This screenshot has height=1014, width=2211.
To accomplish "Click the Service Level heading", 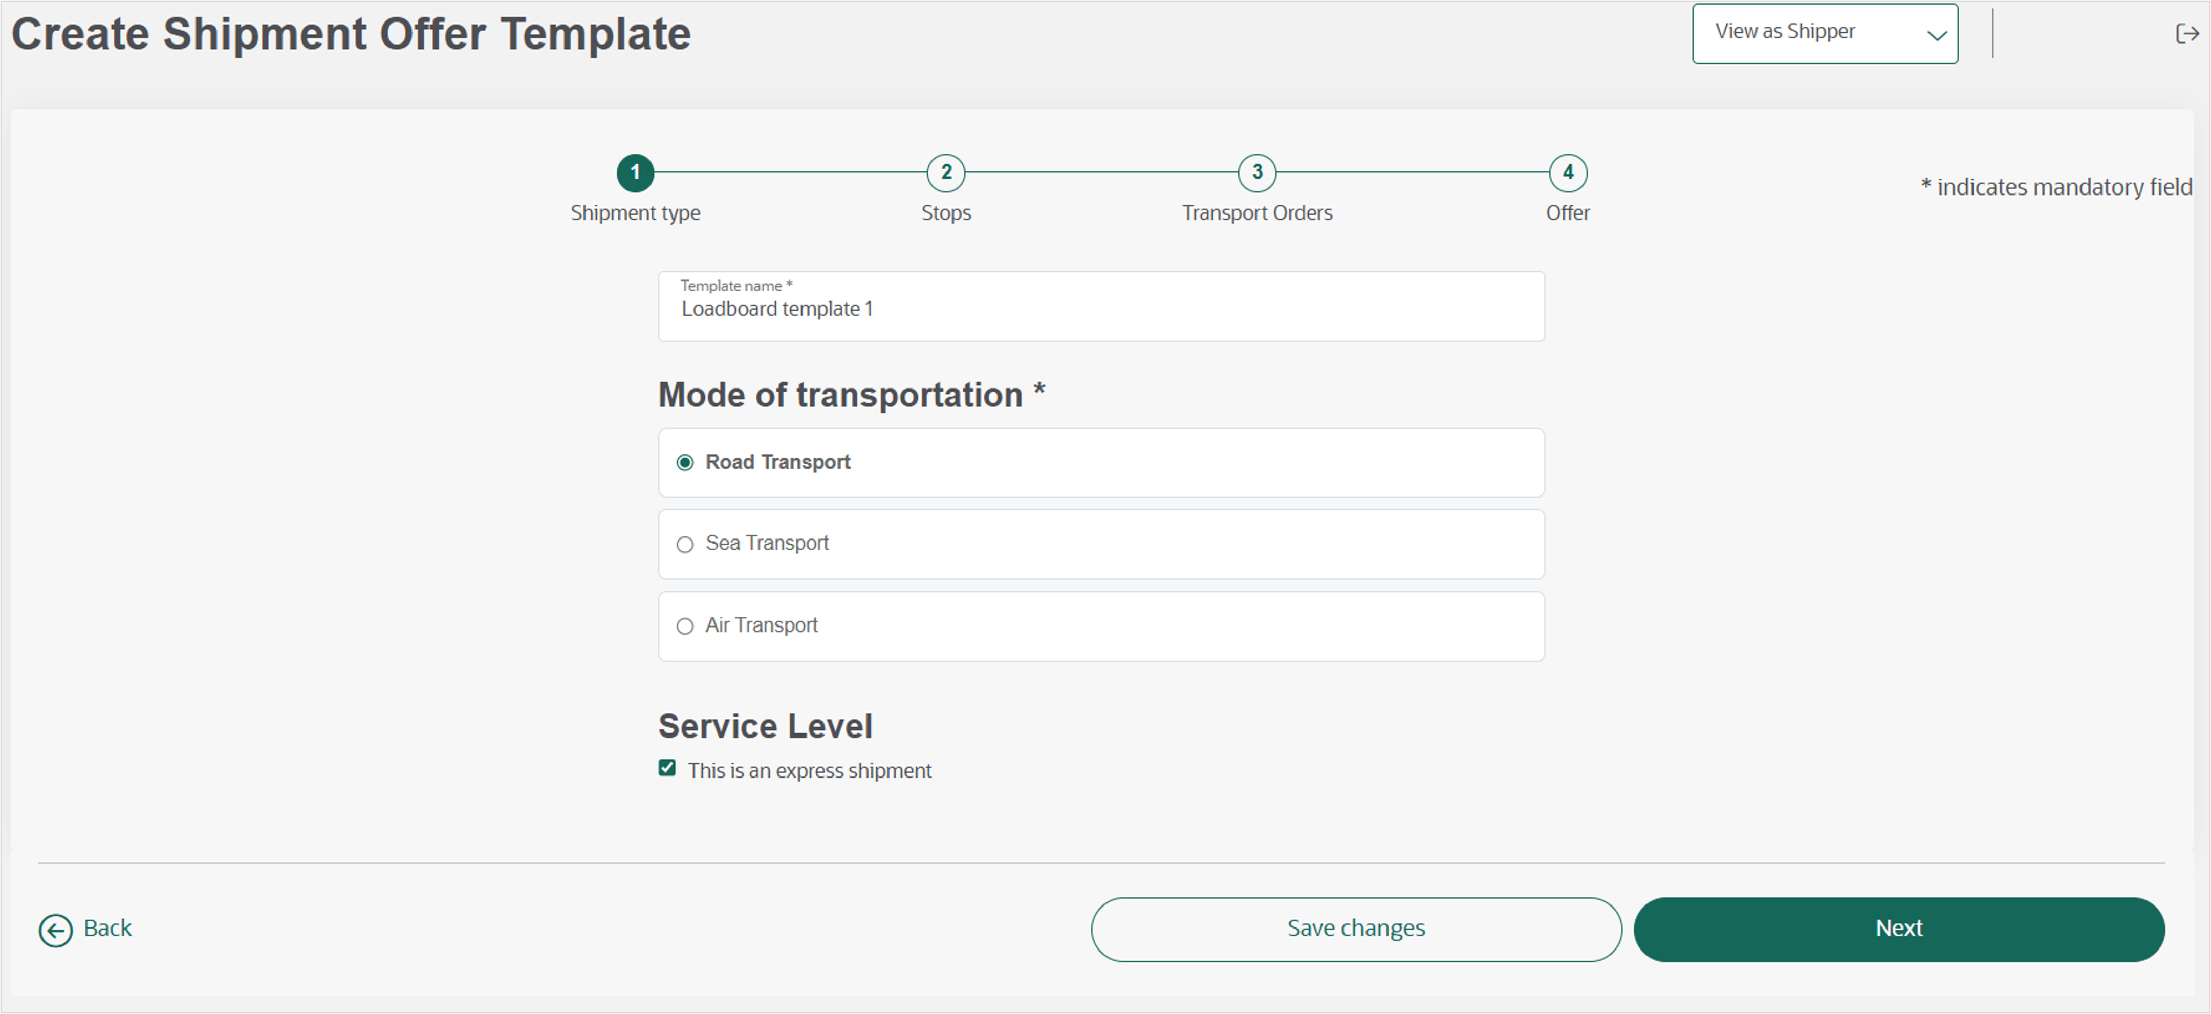I will coord(765,726).
